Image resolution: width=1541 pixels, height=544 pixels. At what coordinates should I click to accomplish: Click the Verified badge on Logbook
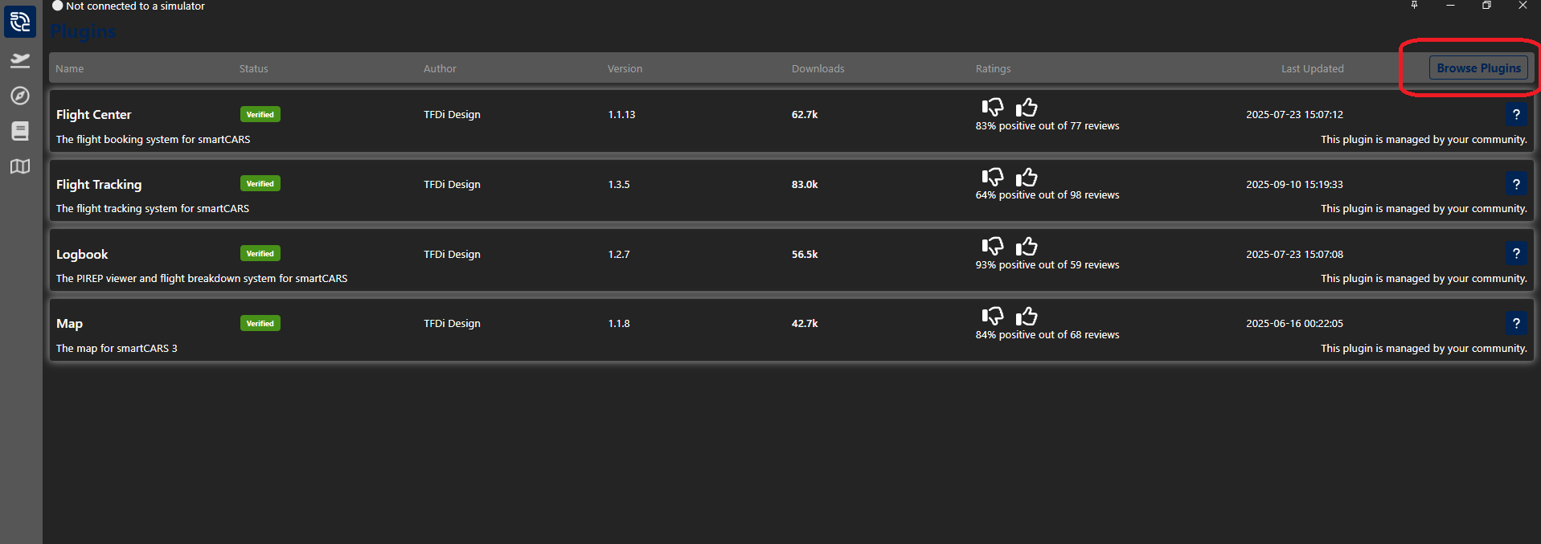pyautogui.click(x=260, y=254)
